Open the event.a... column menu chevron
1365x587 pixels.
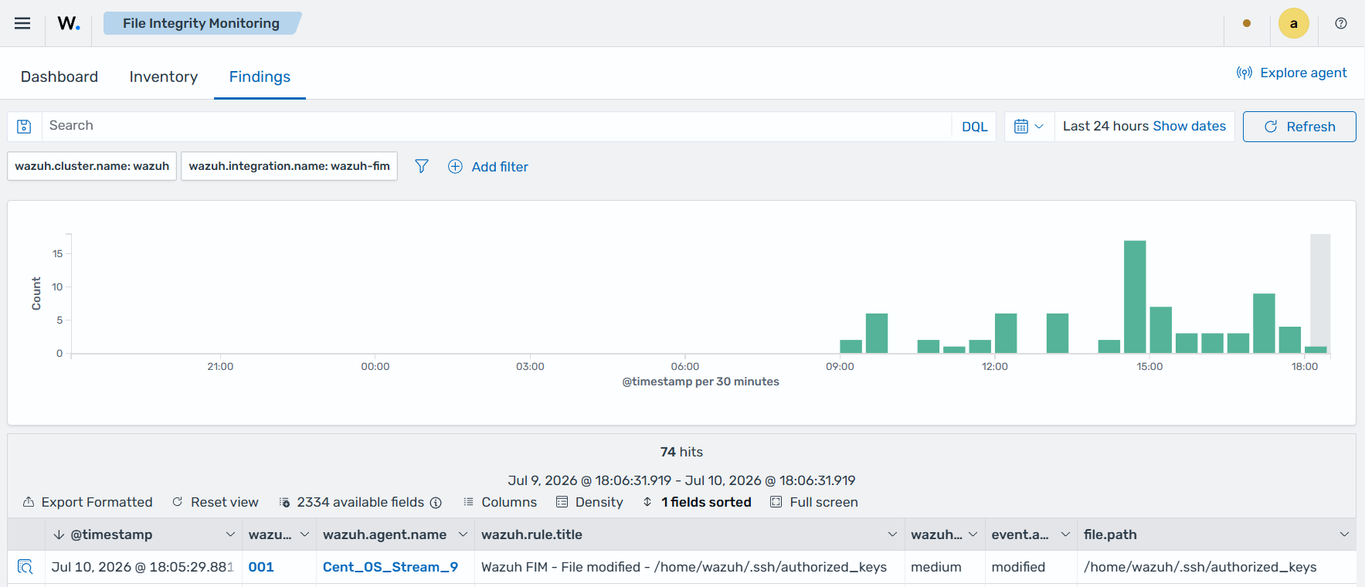(1065, 534)
